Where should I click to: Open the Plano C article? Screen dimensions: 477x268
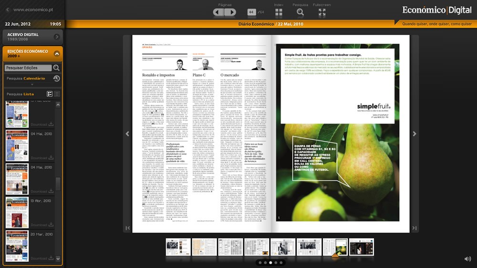click(199, 75)
